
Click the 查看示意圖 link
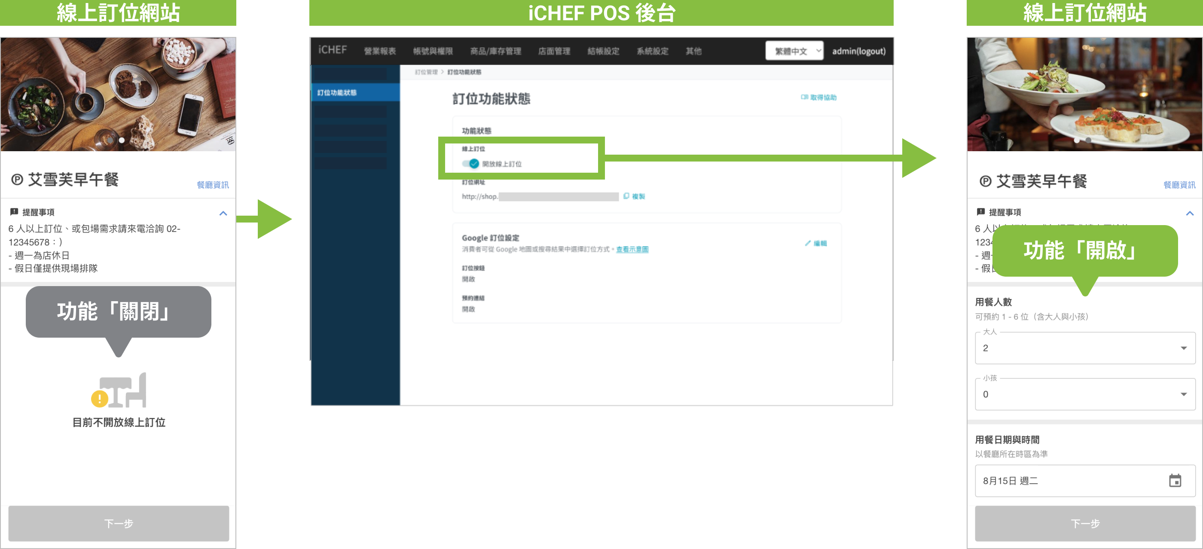pyautogui.click(x=632, y=249)
